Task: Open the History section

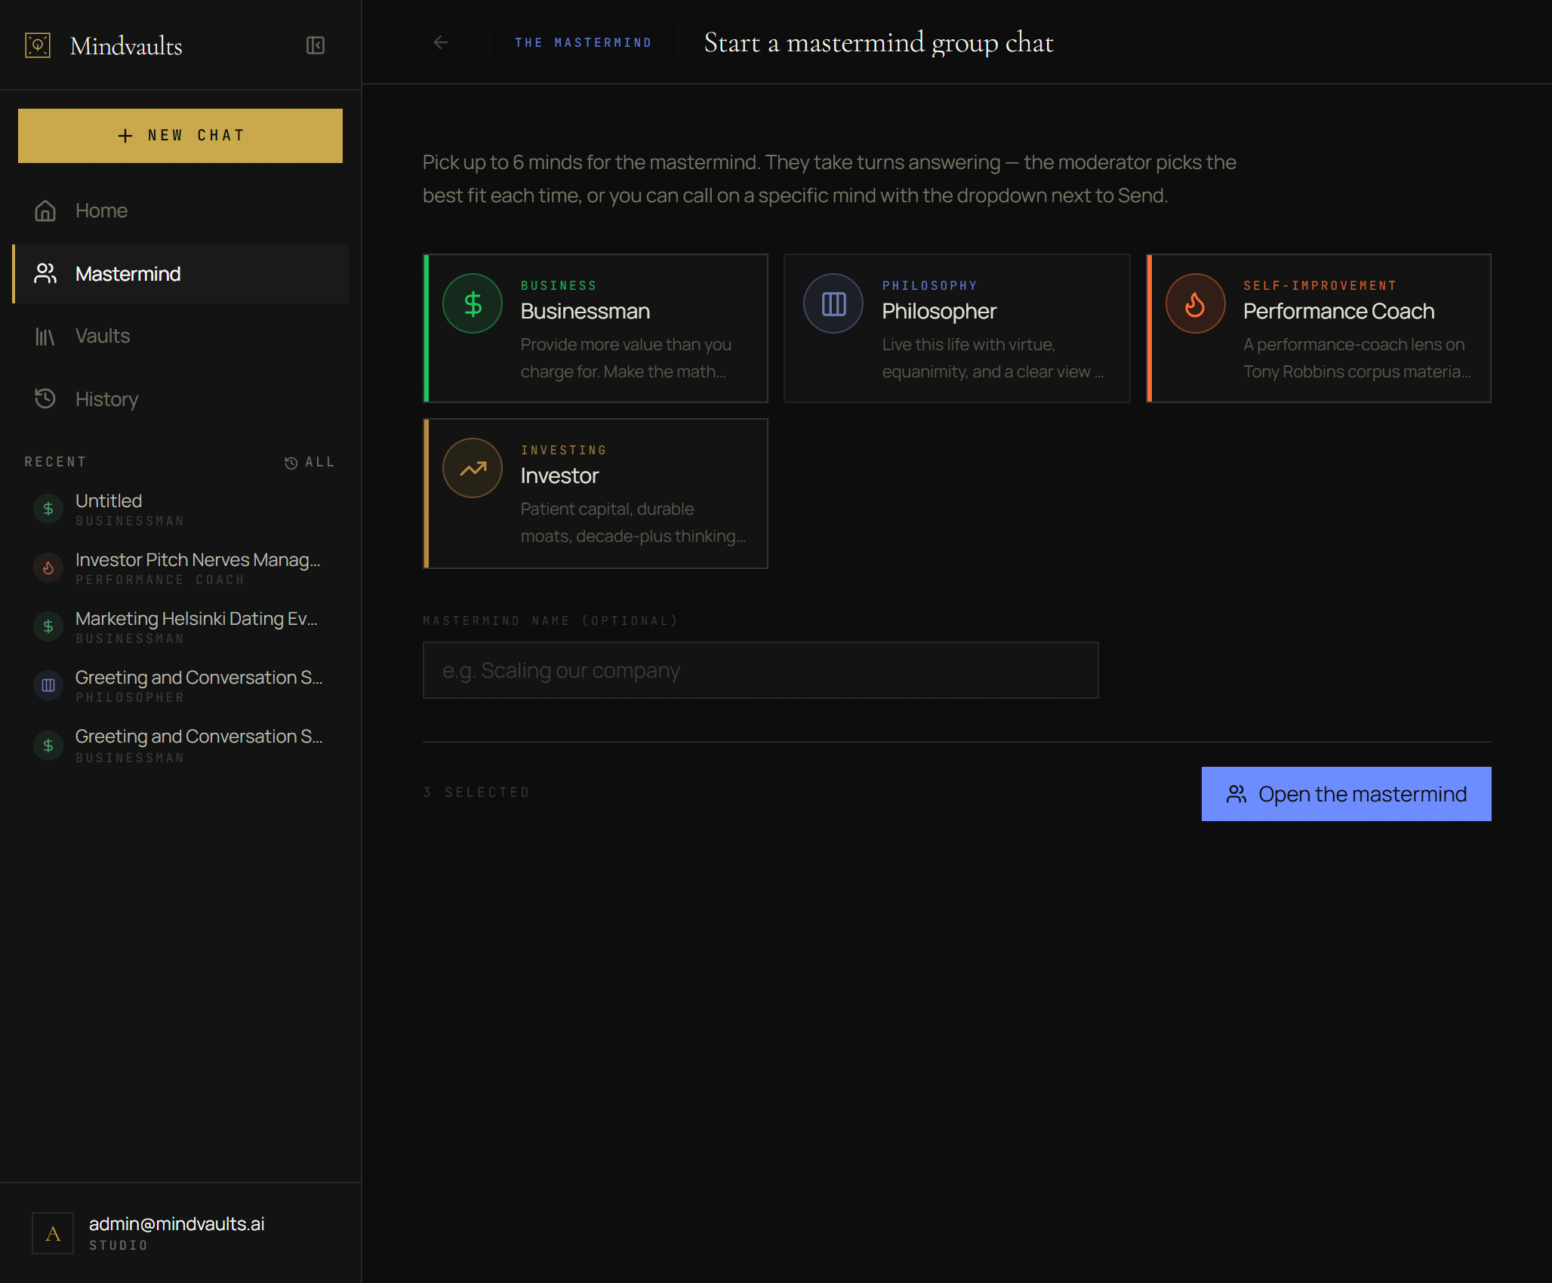Action: pos(180,398)
